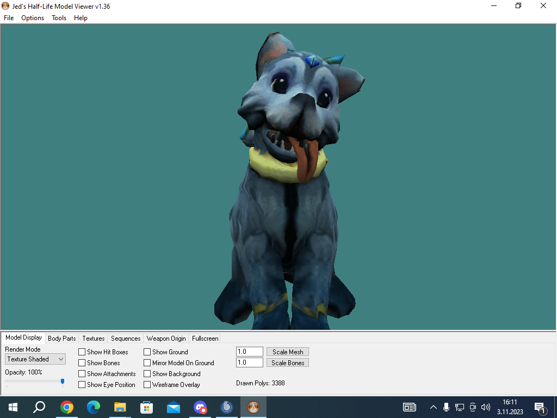557x418 pixels.
Task: Enable Show Hit Boxes checkbox
Action: [82, 352]
